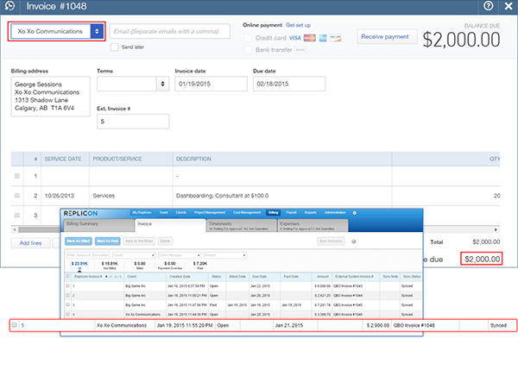Click the Visa card icon

tap(295, 38)
